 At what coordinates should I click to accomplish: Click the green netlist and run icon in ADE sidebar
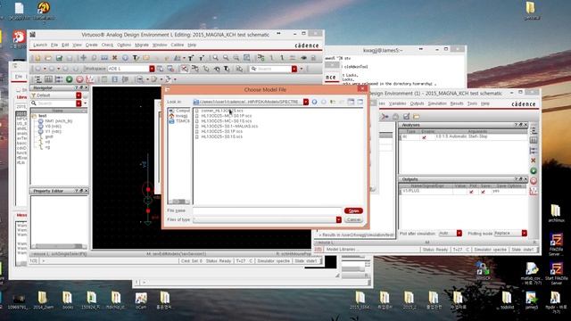pyautogui.click(x=534, y=170)
